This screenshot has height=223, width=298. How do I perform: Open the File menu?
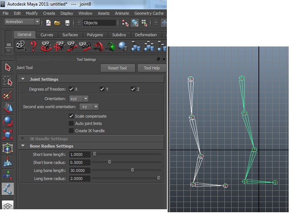(x=6, y=13)
